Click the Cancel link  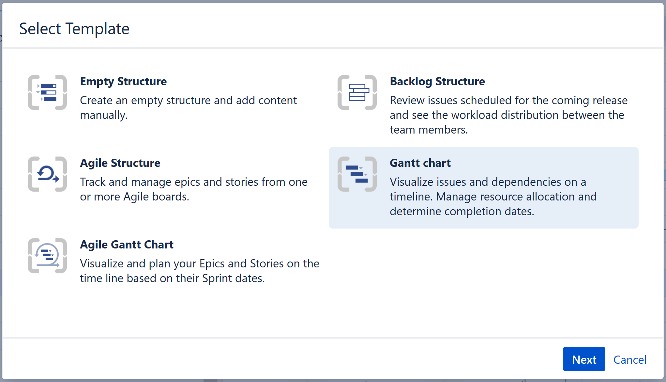pos(630,359)
